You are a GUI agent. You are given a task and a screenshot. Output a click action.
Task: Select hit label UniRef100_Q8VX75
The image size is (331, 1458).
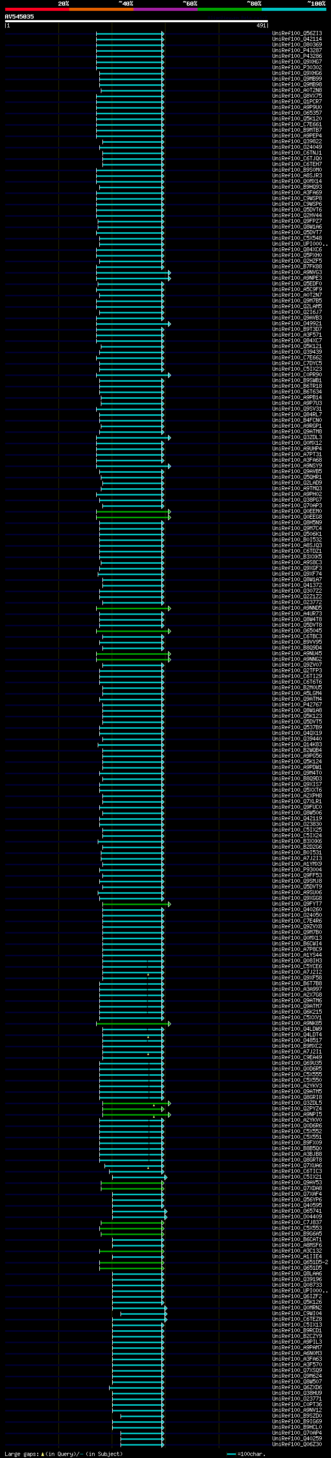[297, 96]
